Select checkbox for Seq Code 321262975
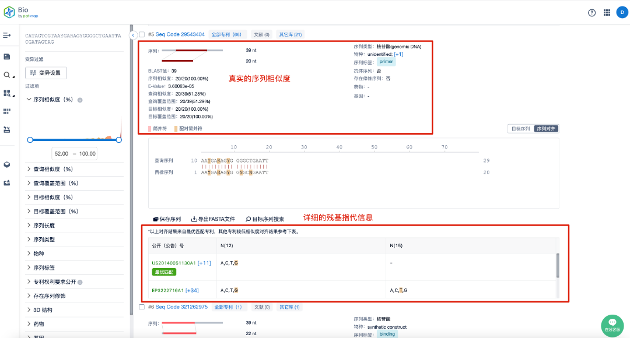This screenshot has height=338, width=630. [x=142, y=307]
